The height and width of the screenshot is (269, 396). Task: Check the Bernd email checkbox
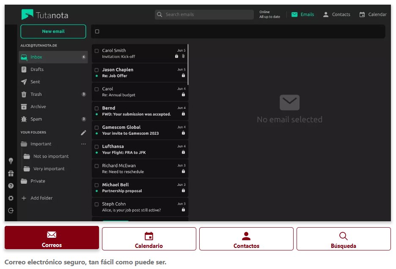click(x=96, y=109)
